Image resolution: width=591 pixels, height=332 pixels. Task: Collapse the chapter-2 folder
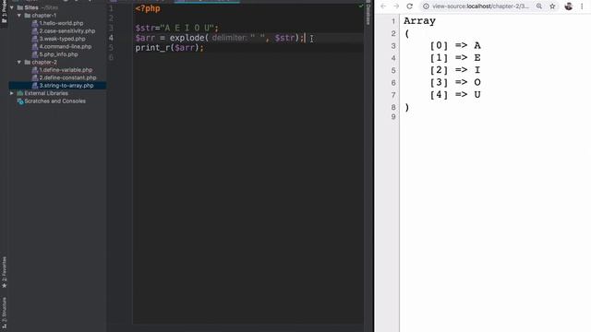[x=19, y=62]
